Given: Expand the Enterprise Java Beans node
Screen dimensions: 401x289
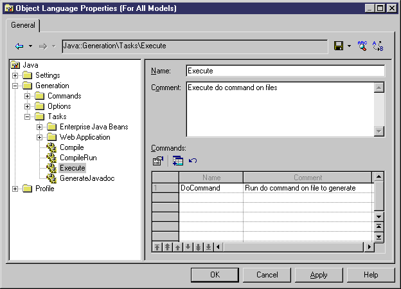Looking at the screenshot, I should click(40, 127).
